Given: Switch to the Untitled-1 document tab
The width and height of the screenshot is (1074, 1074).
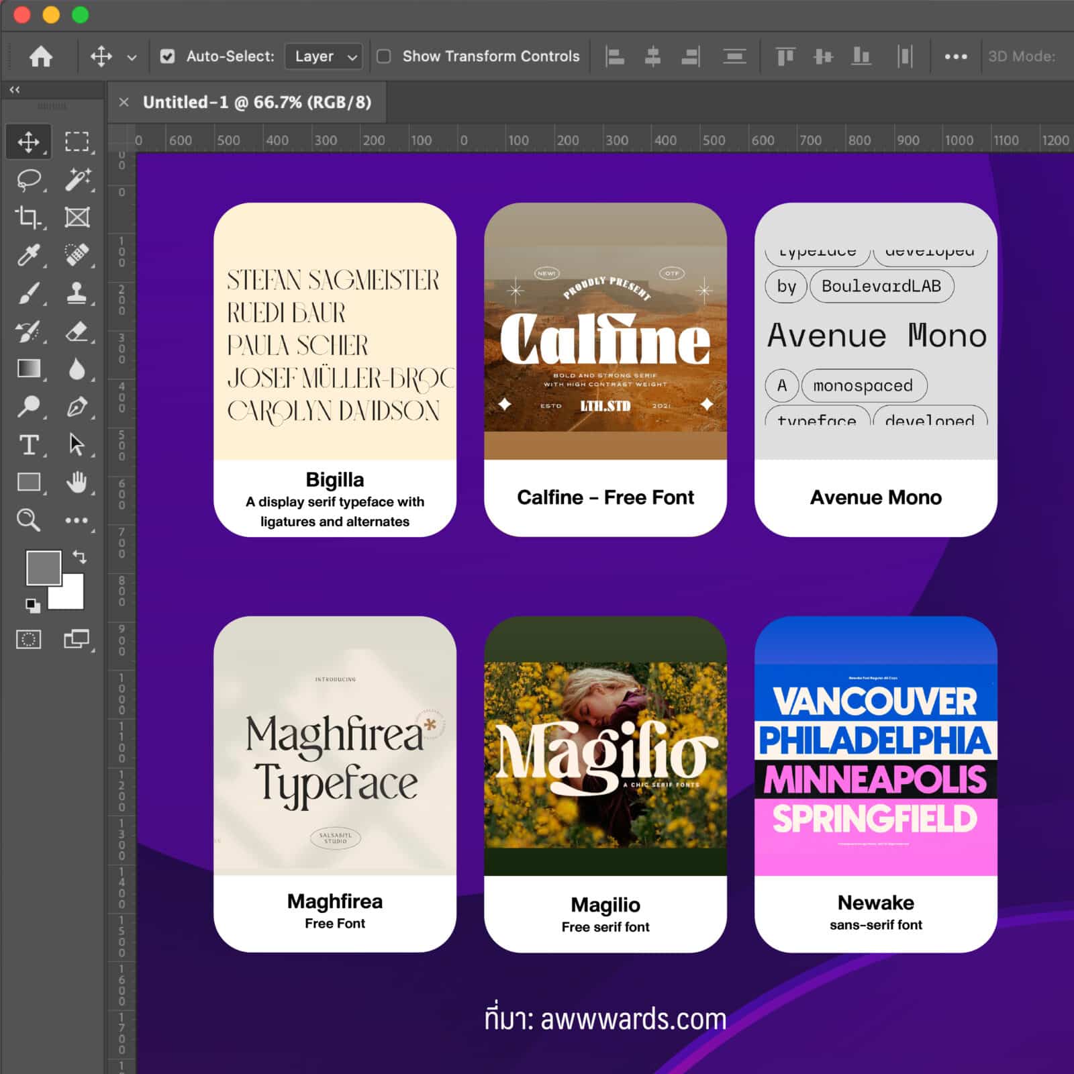Looking at the screenshot, I should (256, 102).
